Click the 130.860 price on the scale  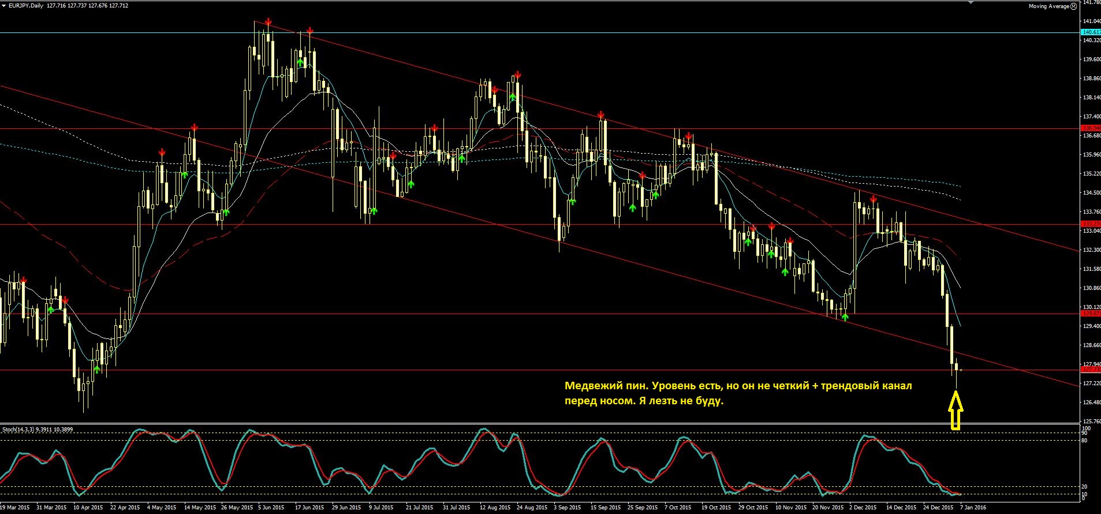coord(1091,288)
